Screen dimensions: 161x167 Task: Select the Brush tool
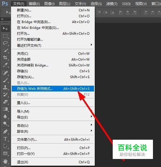point(5,80)
